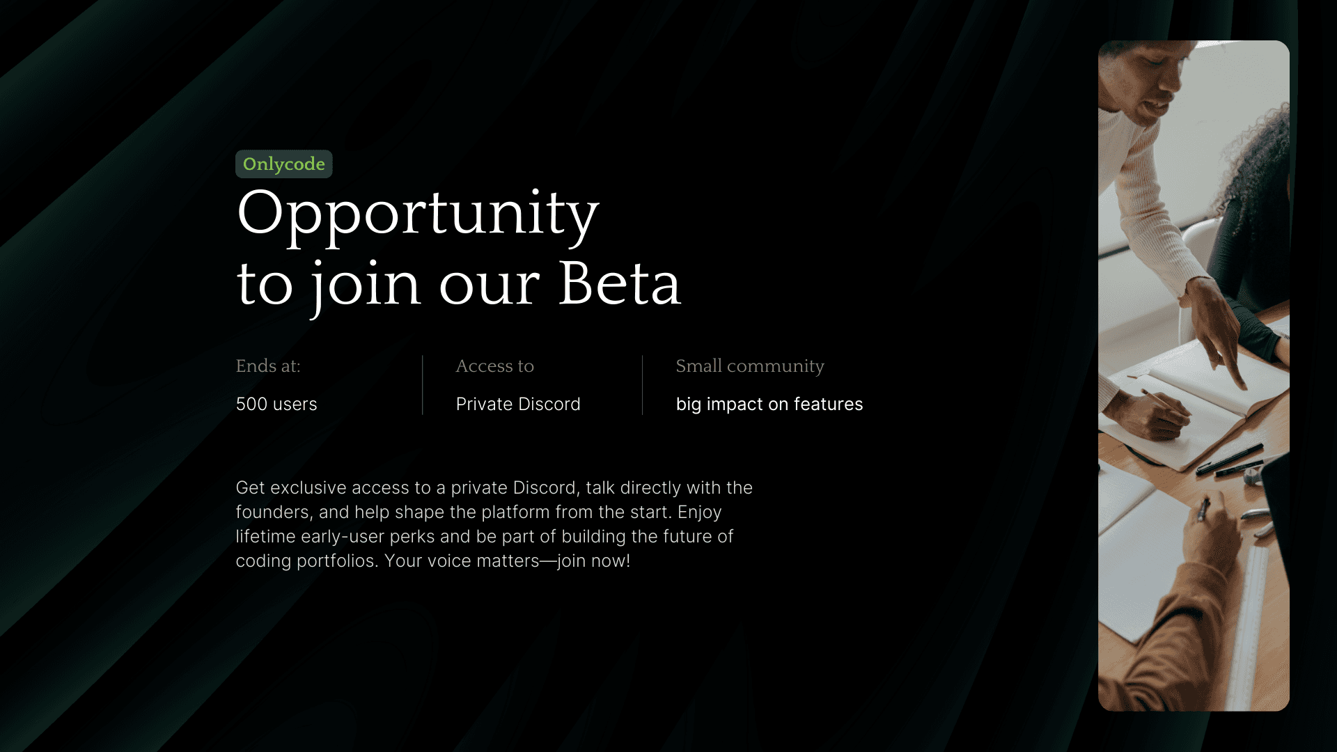Screen dimensions: 1337x752
Task: Select the description paragraph about exclusive access
Action: (494, 524)
